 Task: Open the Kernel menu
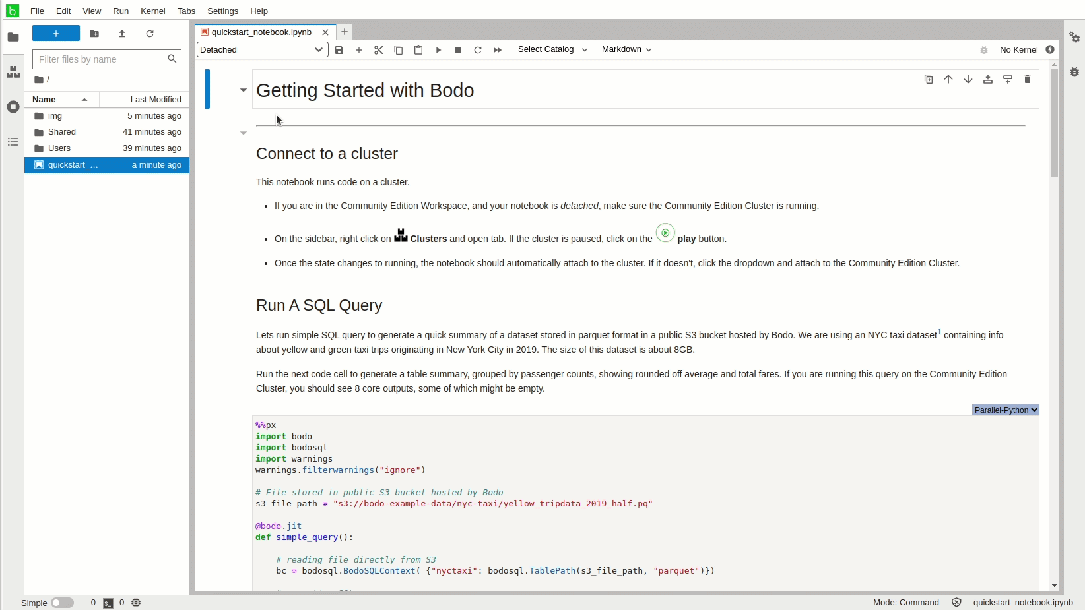[x=152, y=11]
